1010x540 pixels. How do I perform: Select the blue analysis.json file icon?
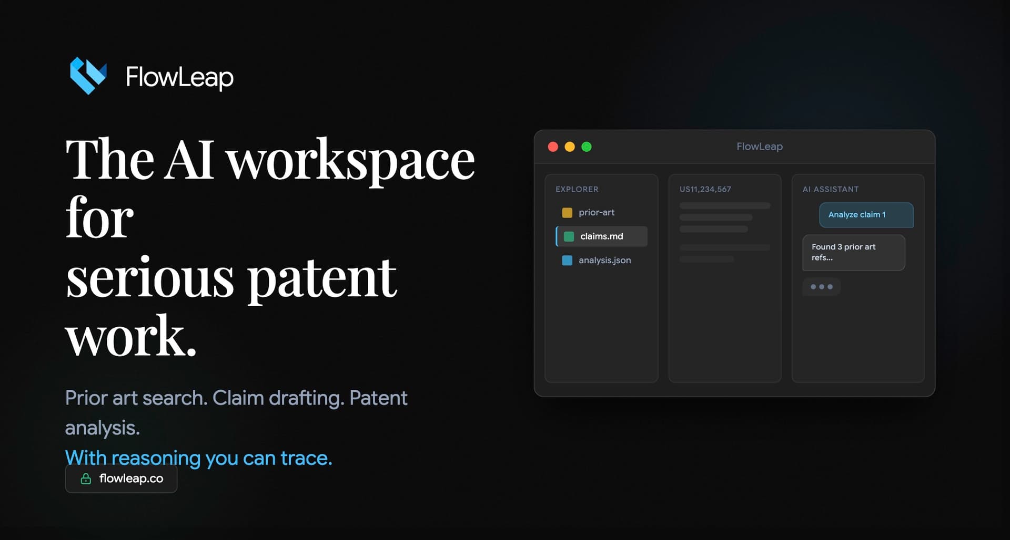click(x=567, y=261)
